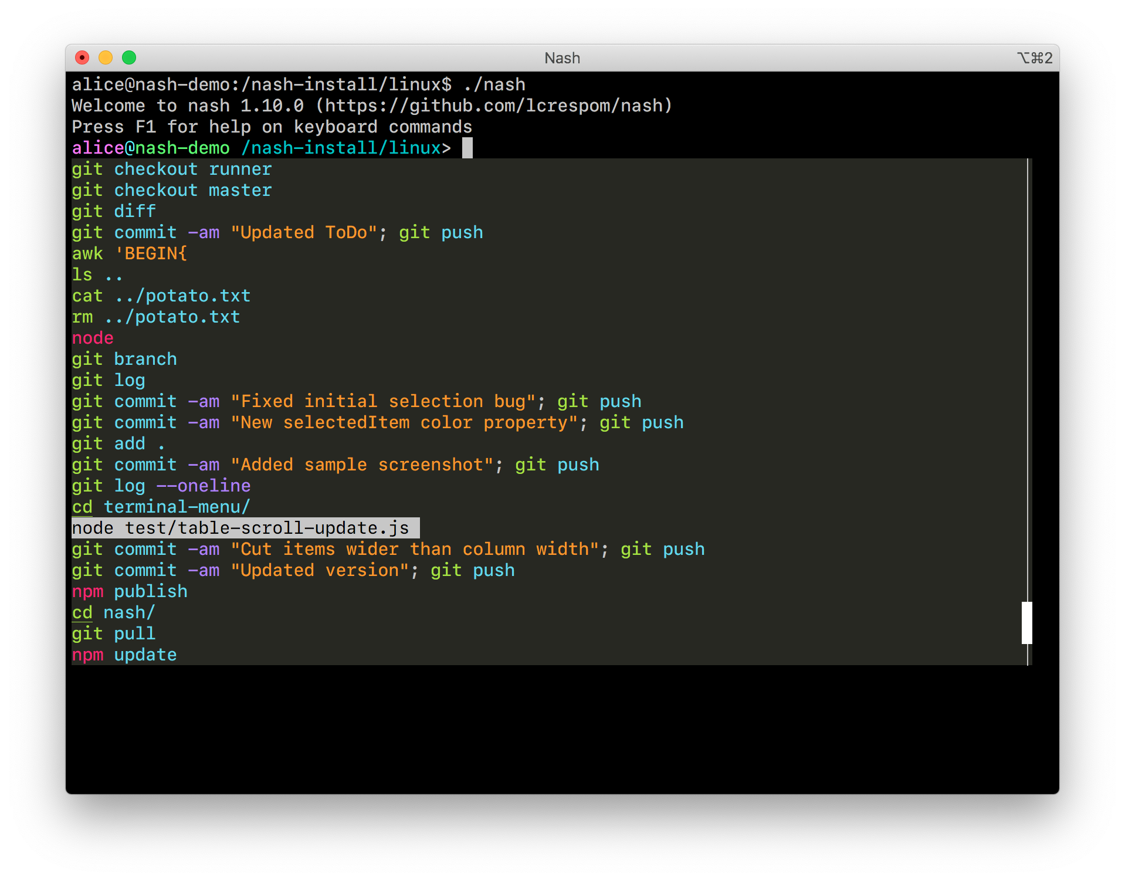1125x881 pixels.
Task: Select the 'npm publish' entry
Action: pos(130,592)
